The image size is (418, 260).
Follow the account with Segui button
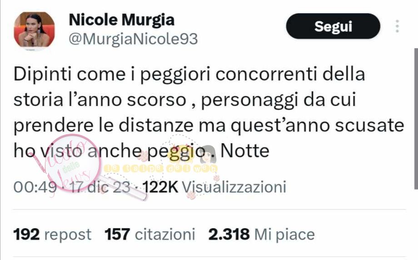coord(333,26)
